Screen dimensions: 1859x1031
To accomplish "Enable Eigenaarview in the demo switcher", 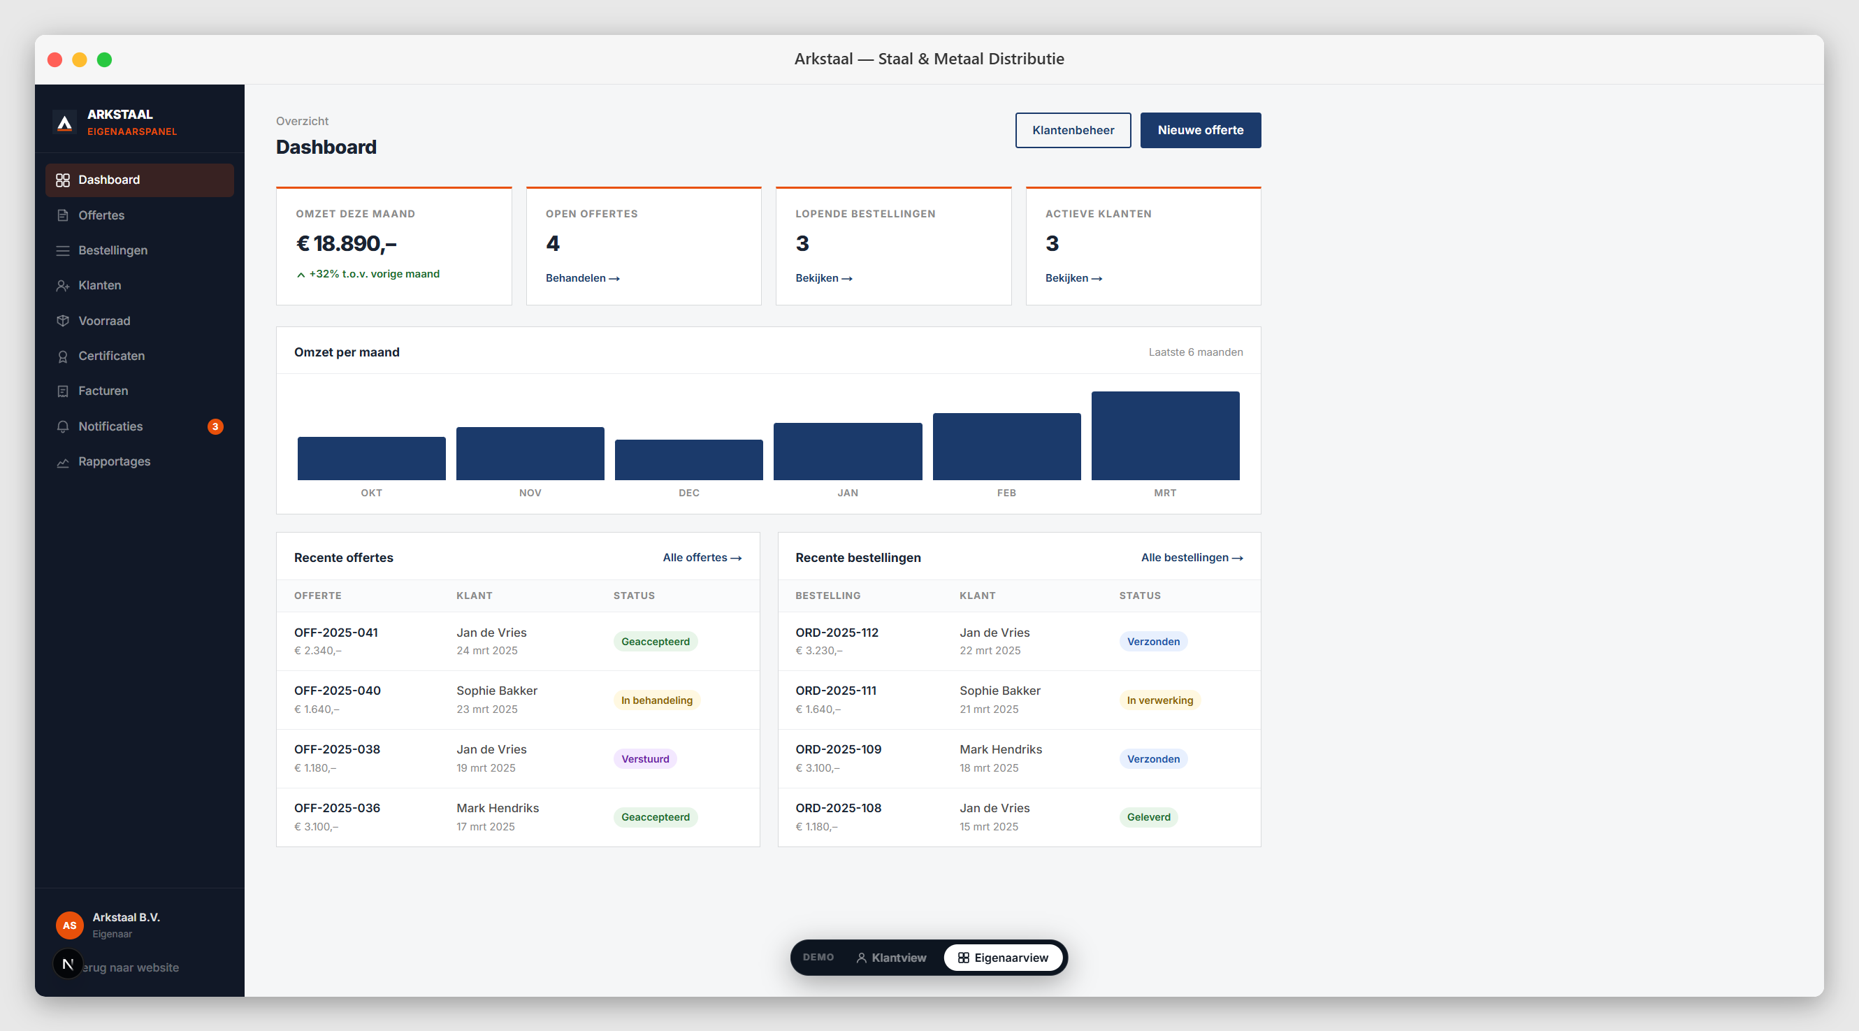I will (1004, 958).
